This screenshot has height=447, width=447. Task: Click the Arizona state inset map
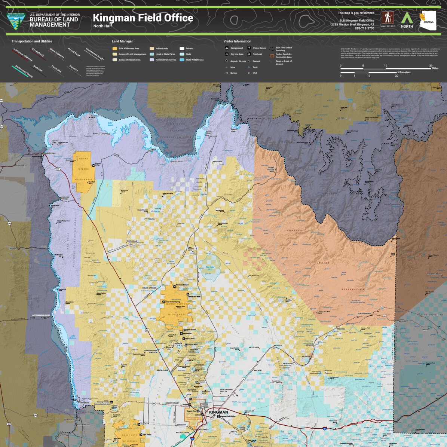point(428,20)
